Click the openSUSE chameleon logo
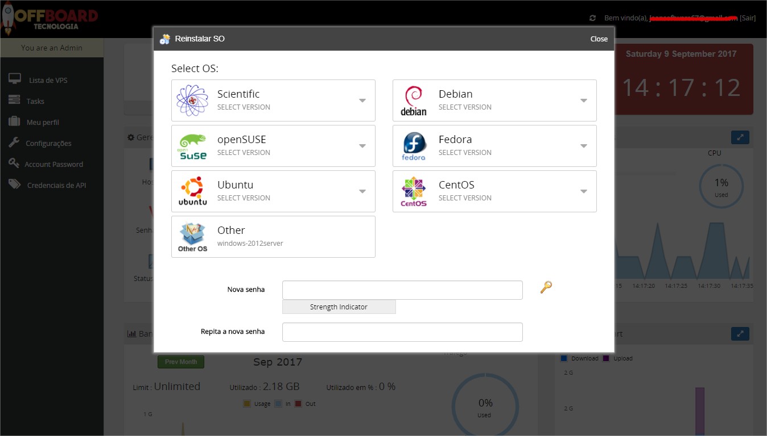Viewport: 767px width, 436px height. tap(192, 146)
